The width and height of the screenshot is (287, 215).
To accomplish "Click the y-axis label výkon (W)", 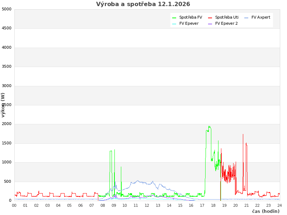I will [x=3, y=105].
